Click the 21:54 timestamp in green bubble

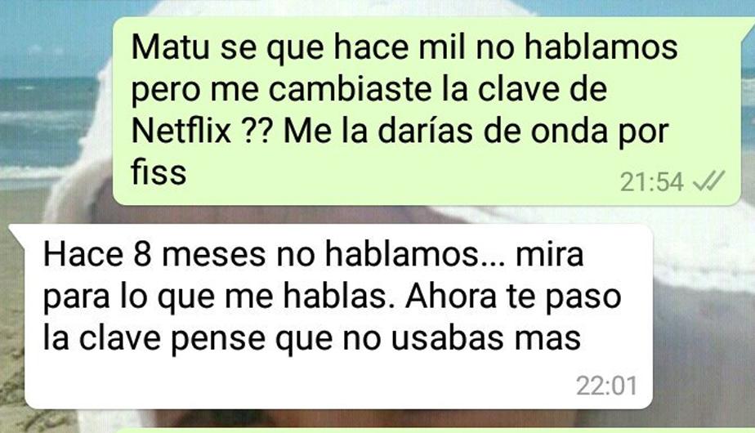tap(651, 182)
